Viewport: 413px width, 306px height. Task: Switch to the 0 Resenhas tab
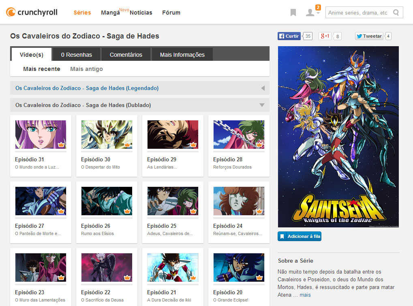click(77, 54)
